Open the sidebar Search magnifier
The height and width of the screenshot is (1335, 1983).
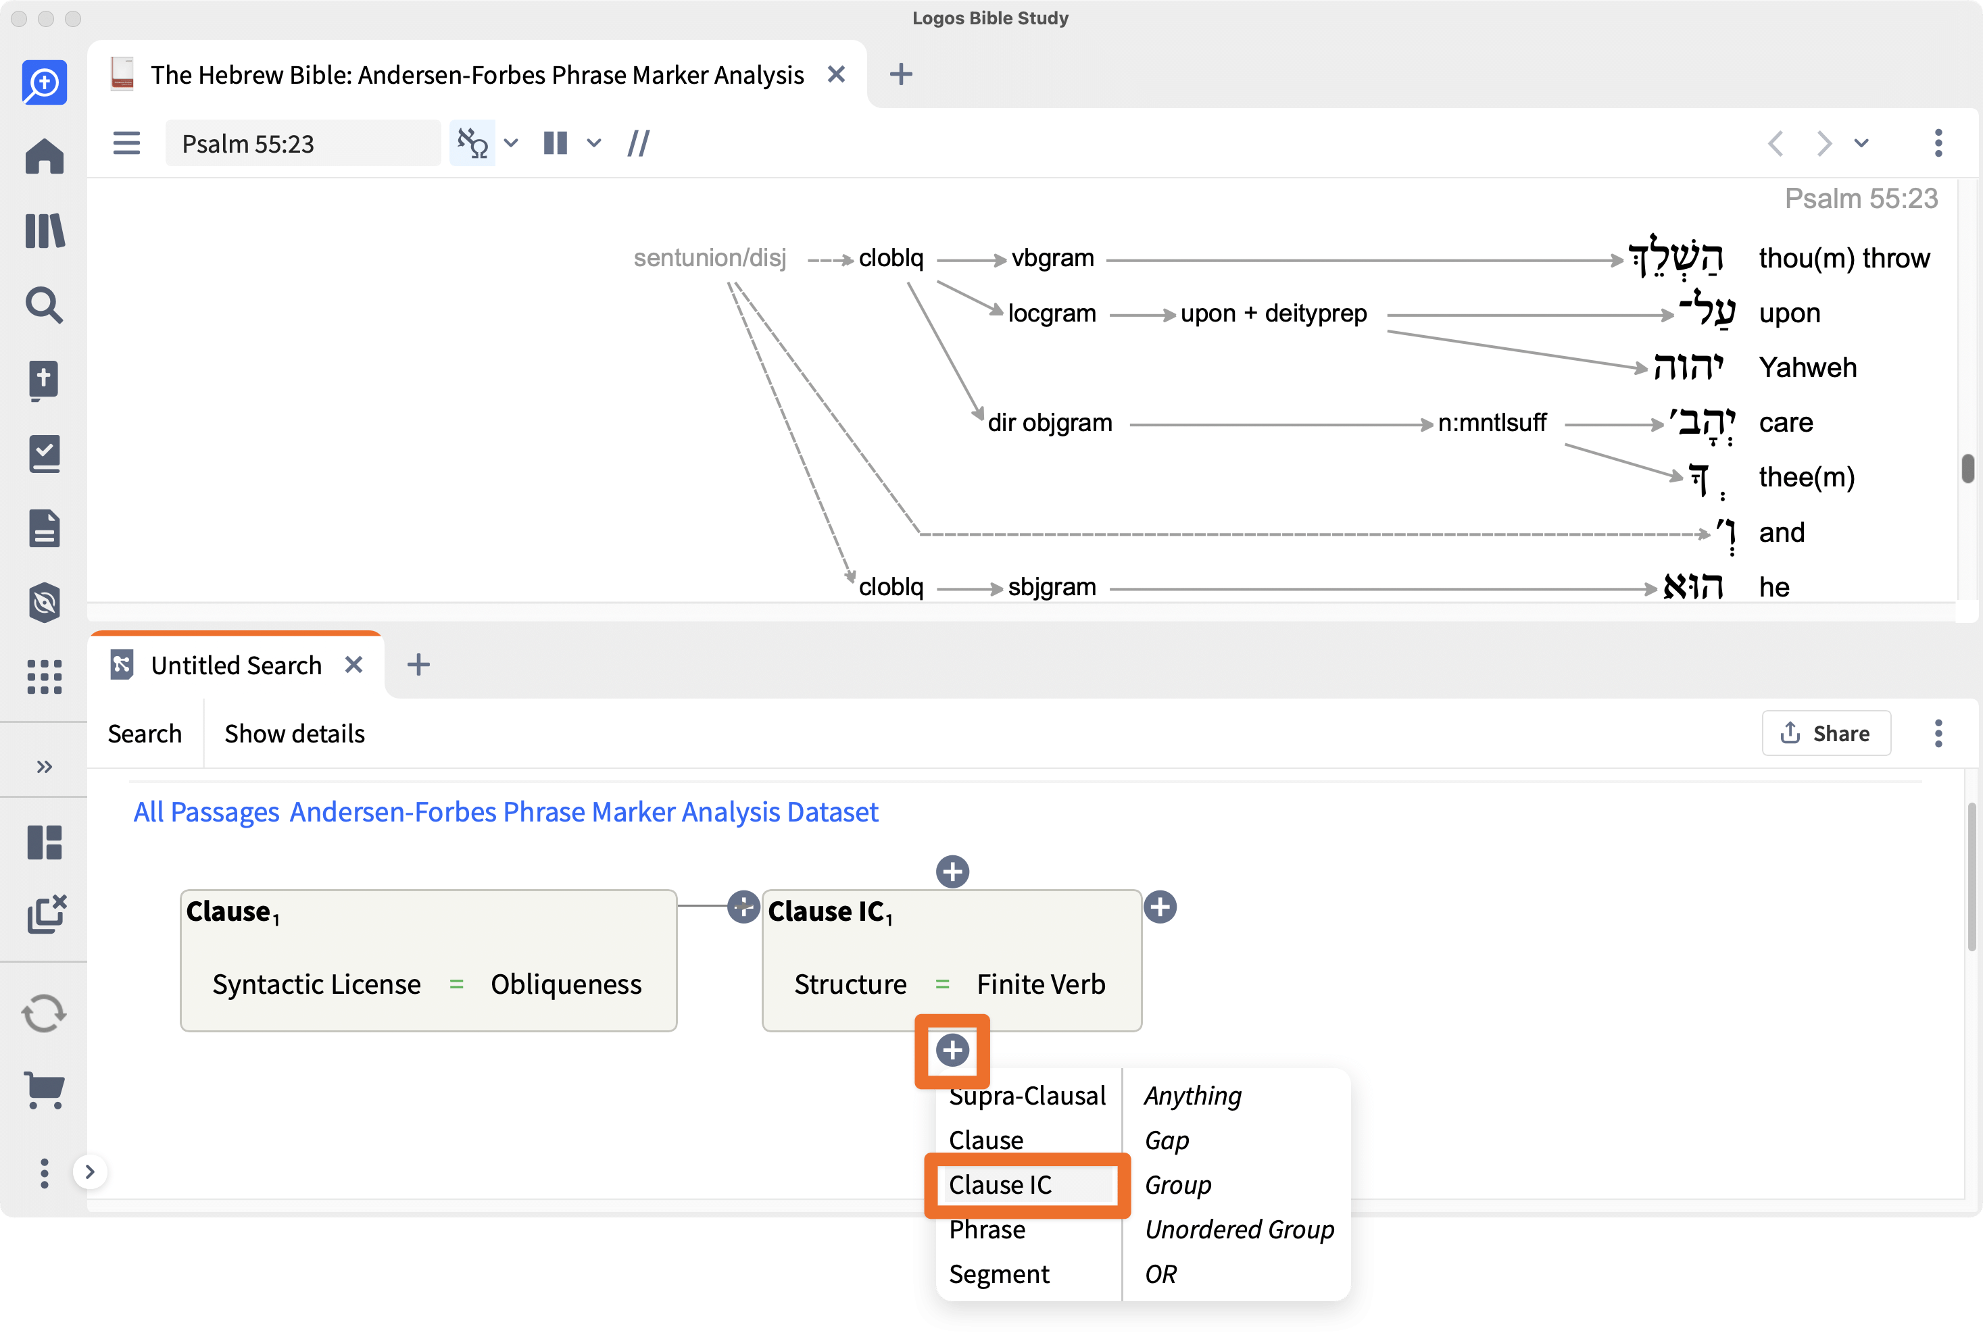[45, 305]
